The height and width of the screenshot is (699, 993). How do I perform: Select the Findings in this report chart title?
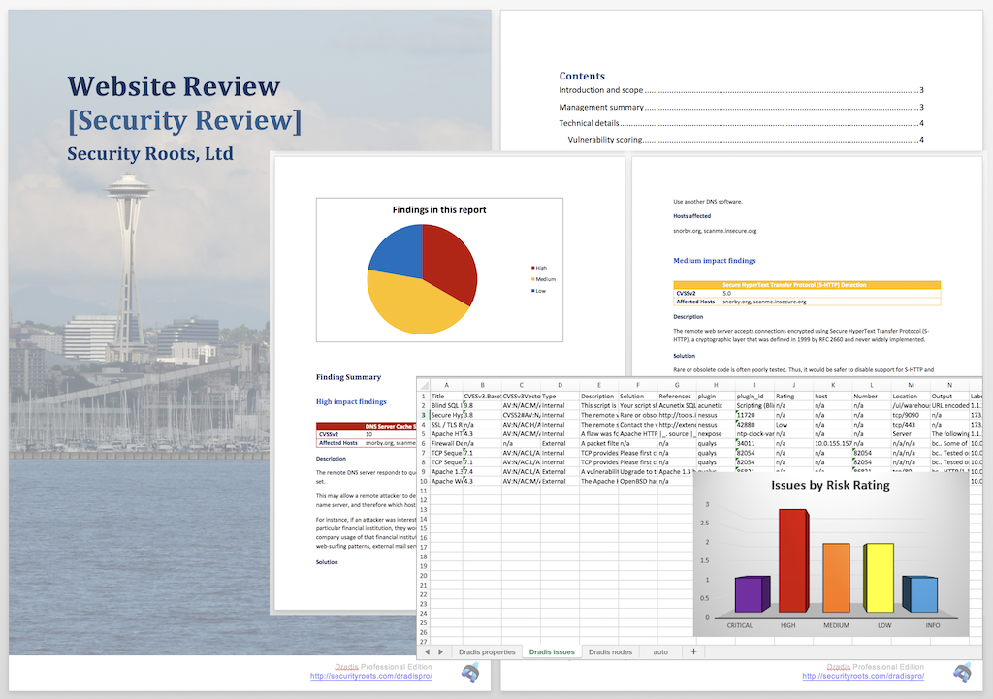click(439, 209)
